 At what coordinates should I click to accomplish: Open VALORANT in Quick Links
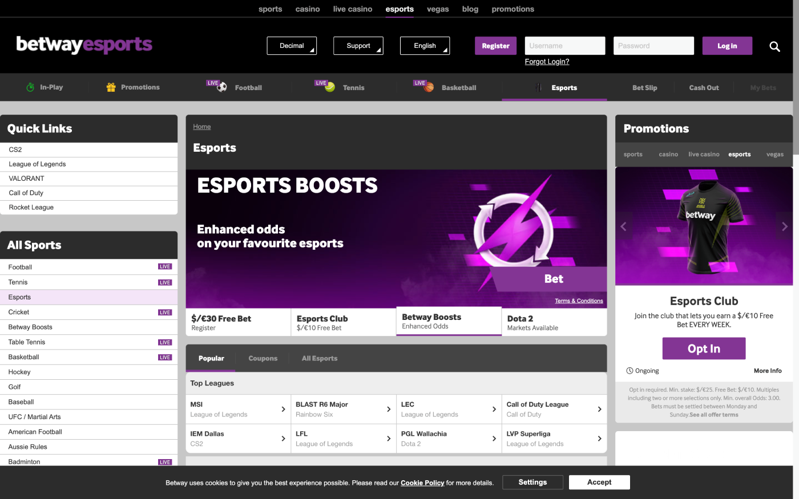click(89, 178)
